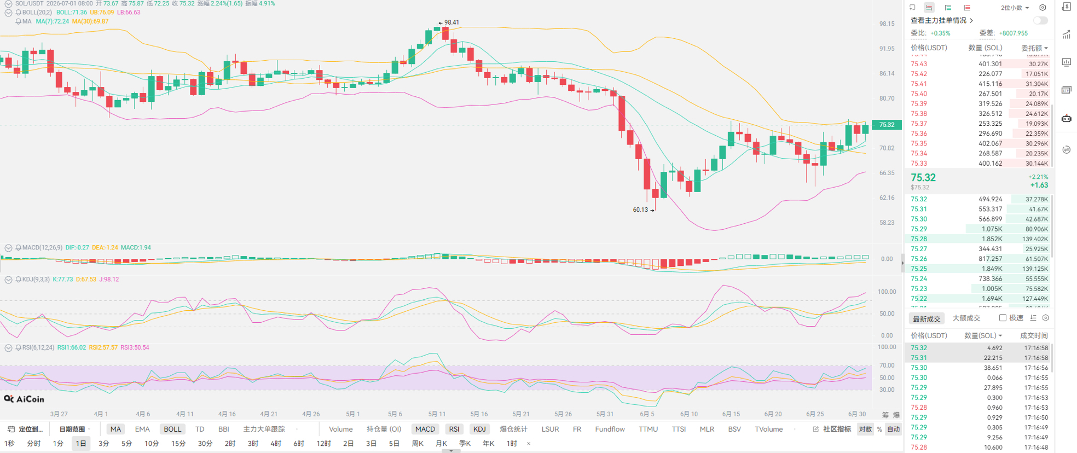Select the 15分 timeframe
The height and width of the screenshot is (453, 1077).
click(x=178, y=444)
